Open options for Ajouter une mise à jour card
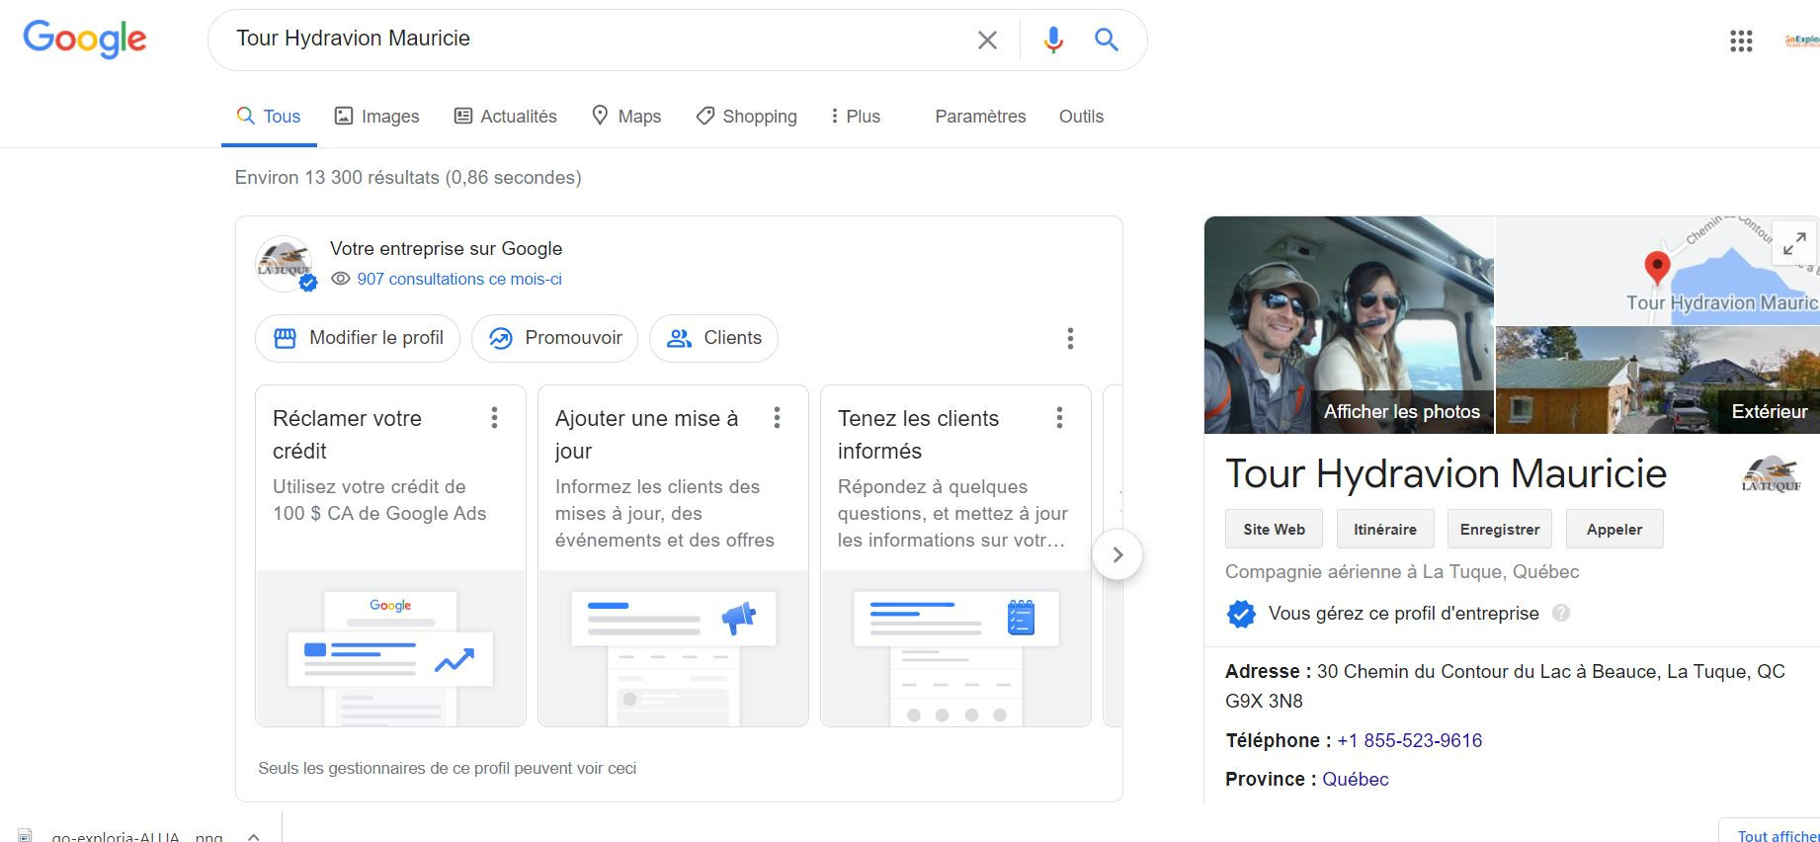Image resolution: width=1820 pixels, height=842 pixels. pyautogui.click(x=777, y=418)
